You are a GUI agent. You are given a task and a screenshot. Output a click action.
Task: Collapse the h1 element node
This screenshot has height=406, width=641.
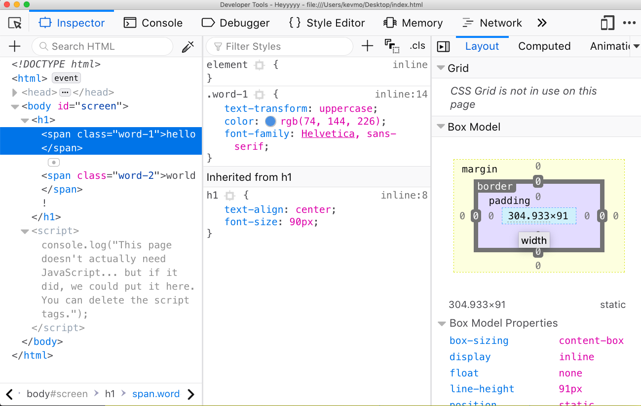pos(25,120)
